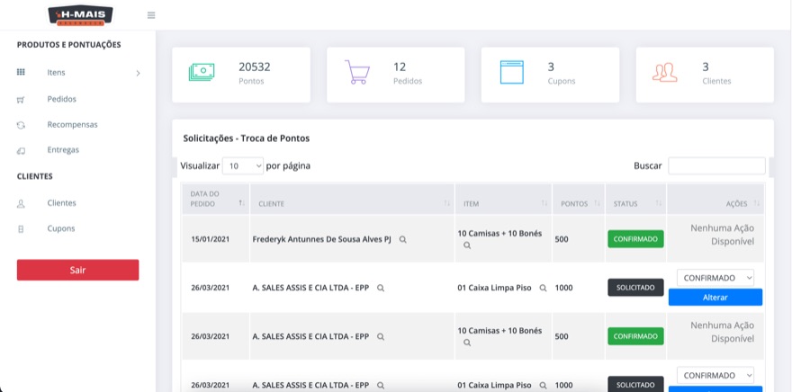Go to Pedidos in the sidebar
The height and width of the screenshot is (392, 792).
(x=61, y=100)
